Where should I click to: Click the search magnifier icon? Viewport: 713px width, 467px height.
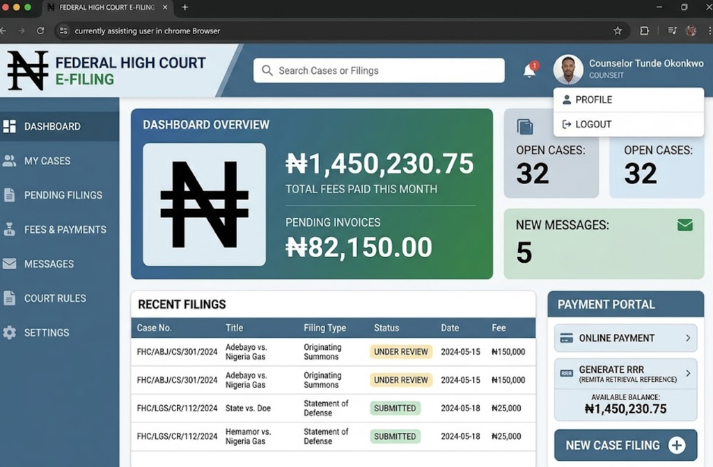[x=267, y=70]
